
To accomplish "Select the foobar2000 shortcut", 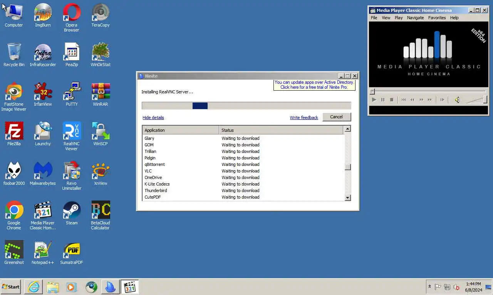I will click(x=14, y=174).
